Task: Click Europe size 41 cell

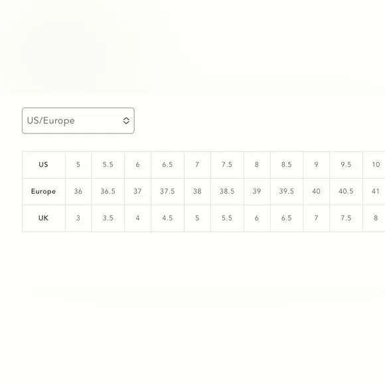Action: point(374,192)
